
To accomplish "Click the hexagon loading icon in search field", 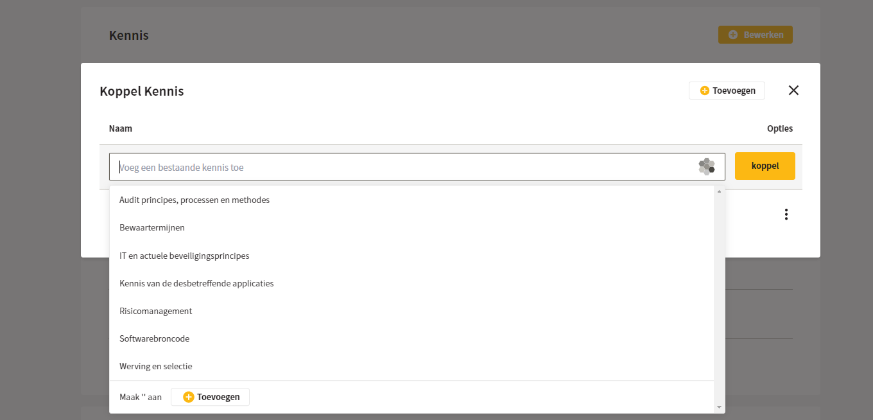I will pos(707,166).
